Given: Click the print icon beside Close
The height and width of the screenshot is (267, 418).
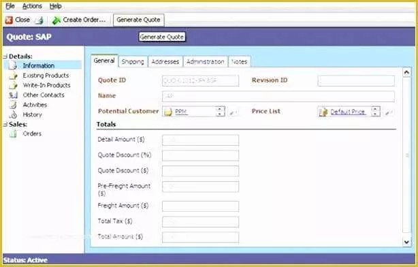Looking at the screenshot, I should tap(39, 20).
